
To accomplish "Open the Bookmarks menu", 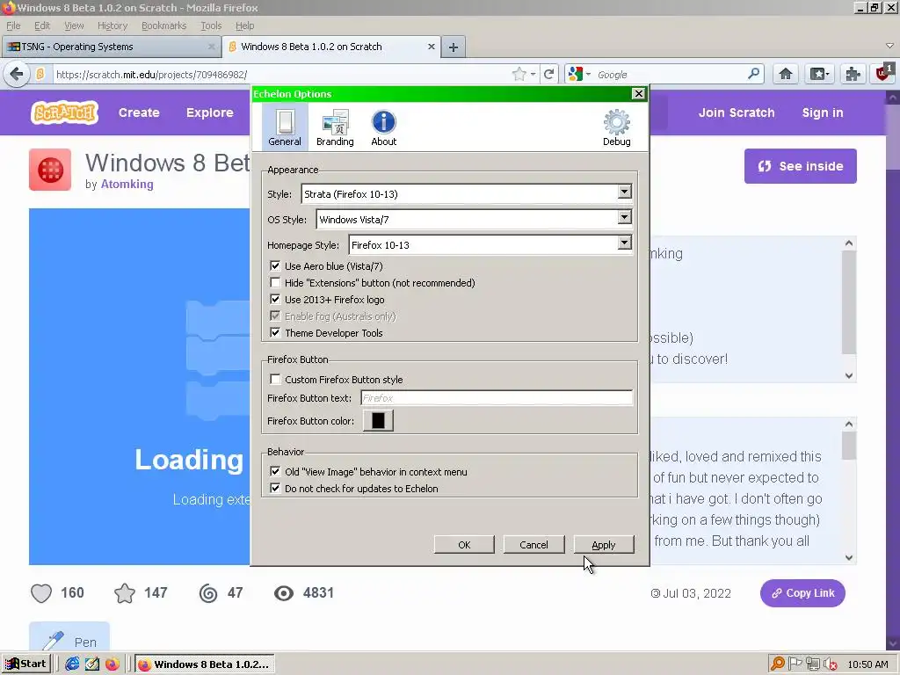I will pos(164,25).
